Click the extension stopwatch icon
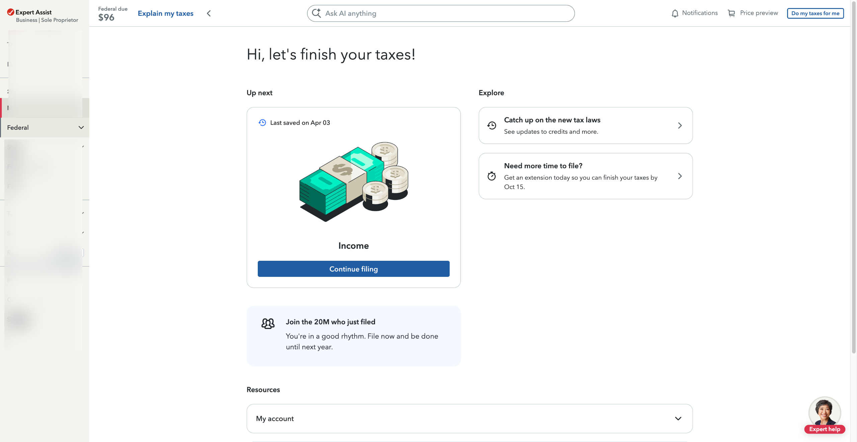 [492, 176]
